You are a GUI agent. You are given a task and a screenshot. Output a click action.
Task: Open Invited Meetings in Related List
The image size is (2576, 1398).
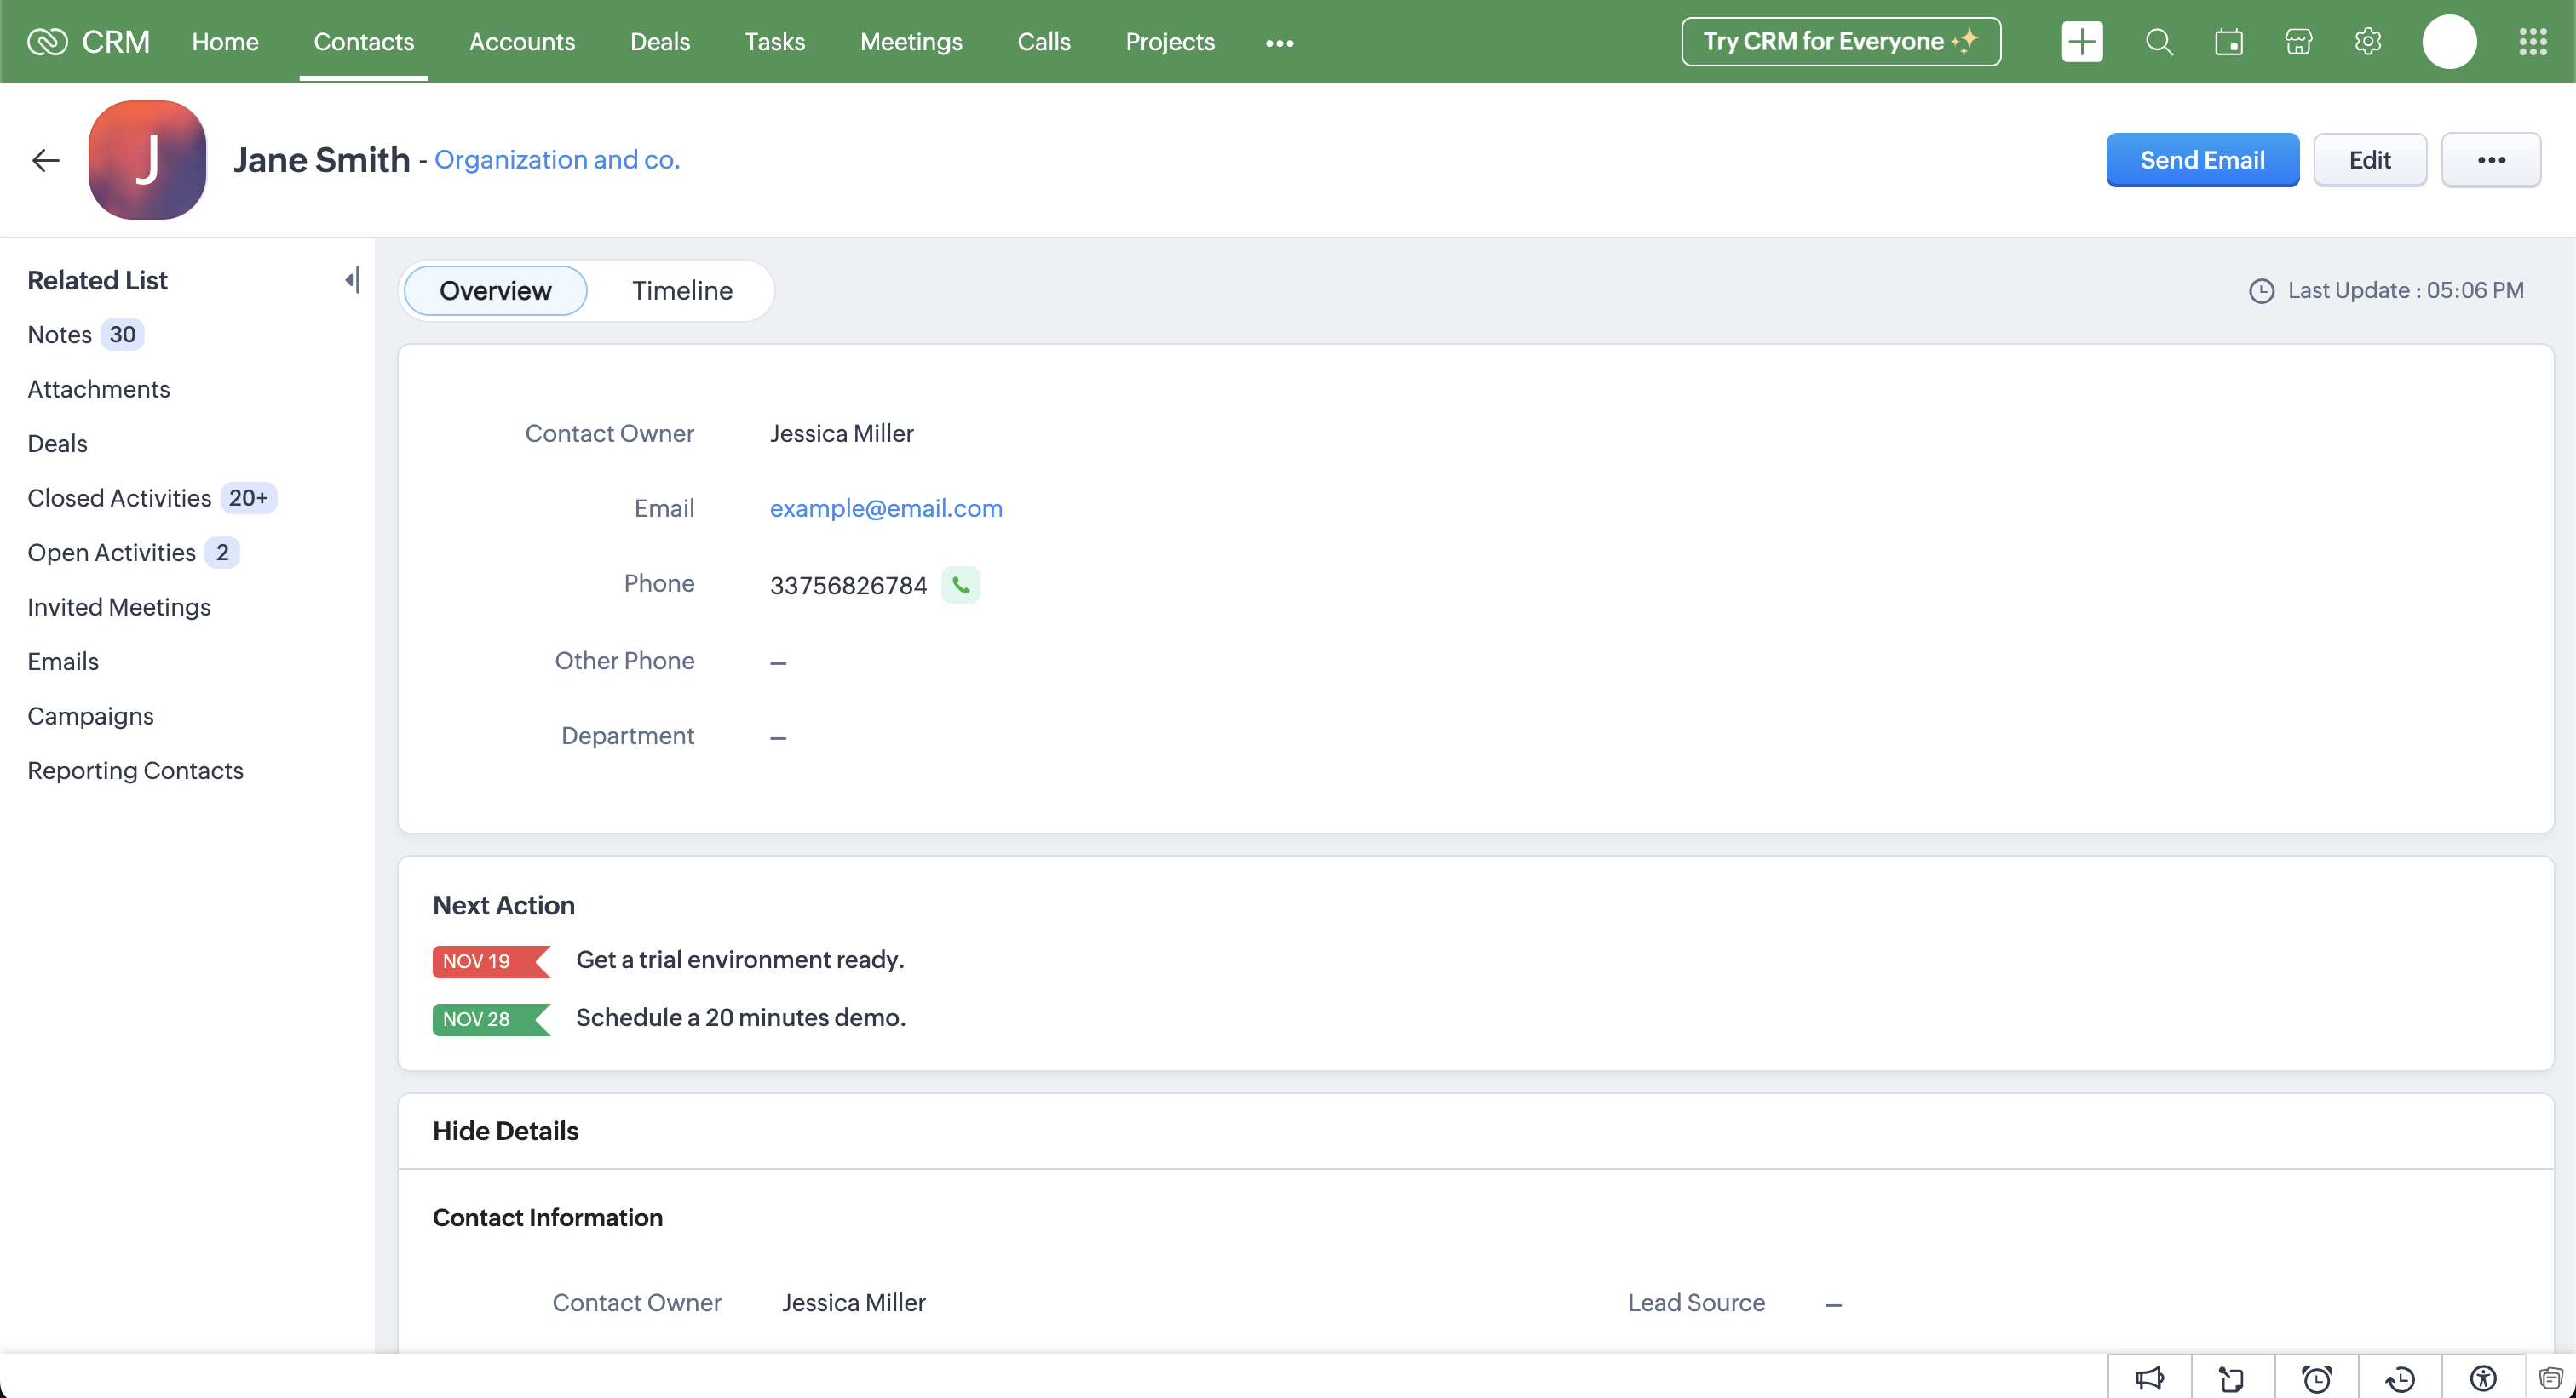[118, 606]
